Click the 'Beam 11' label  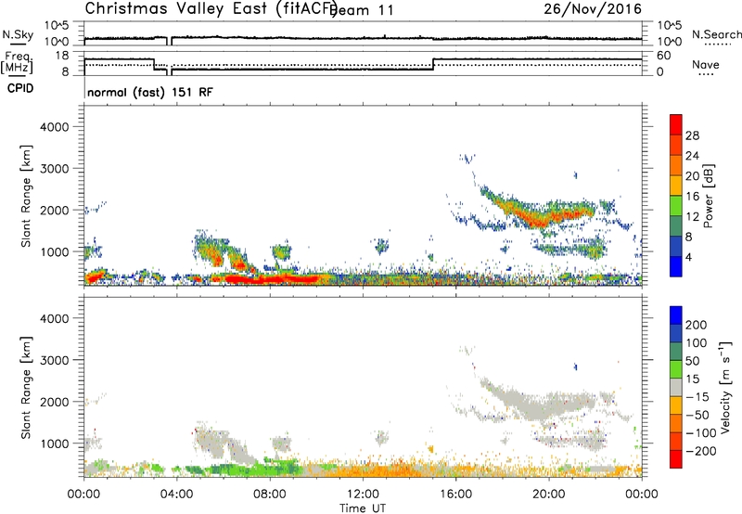click(363, 10)
